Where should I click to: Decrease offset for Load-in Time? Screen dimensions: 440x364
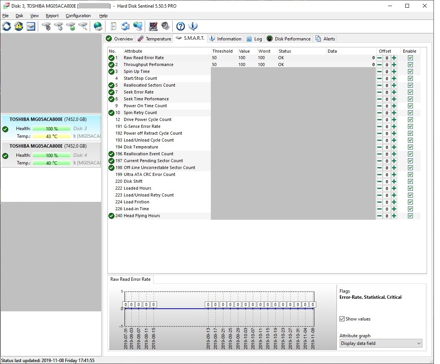click(379, 209)
